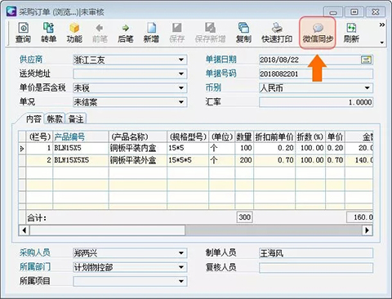Open the 所属部门 department dropdown
The height and width of the screenshot is (299, 392).
(181, 267)
